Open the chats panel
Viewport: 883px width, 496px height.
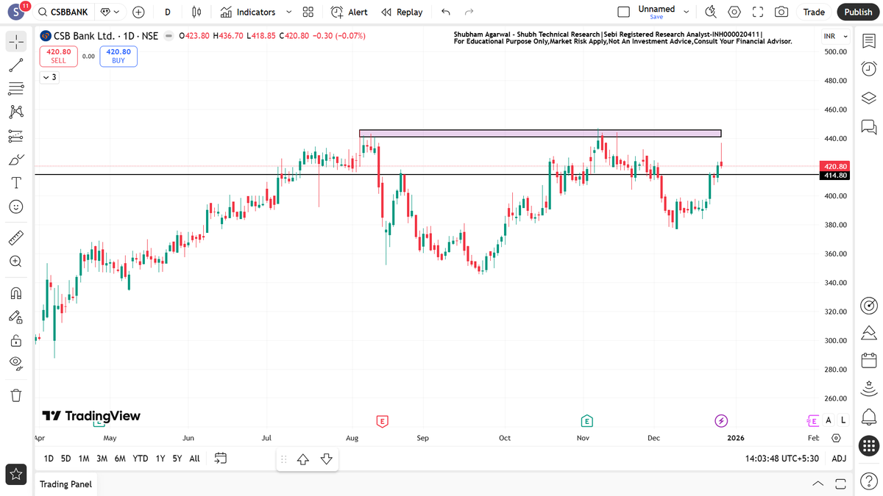[868, 126]
